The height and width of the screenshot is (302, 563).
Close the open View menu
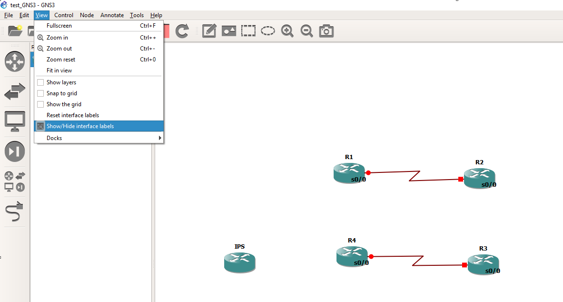pyautogui.click(x=42, y=15)
